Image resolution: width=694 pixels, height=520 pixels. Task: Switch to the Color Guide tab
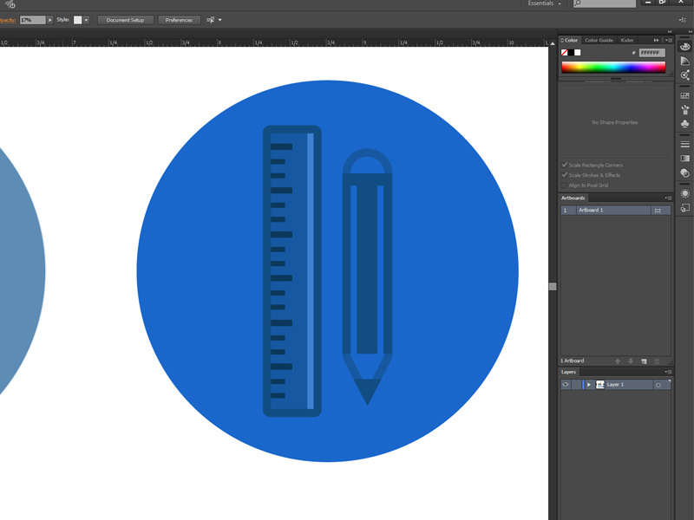[x=599, y=40]
